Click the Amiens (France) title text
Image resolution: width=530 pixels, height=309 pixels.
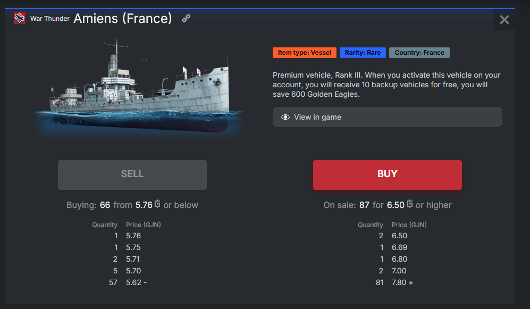(x=123, y=19)
